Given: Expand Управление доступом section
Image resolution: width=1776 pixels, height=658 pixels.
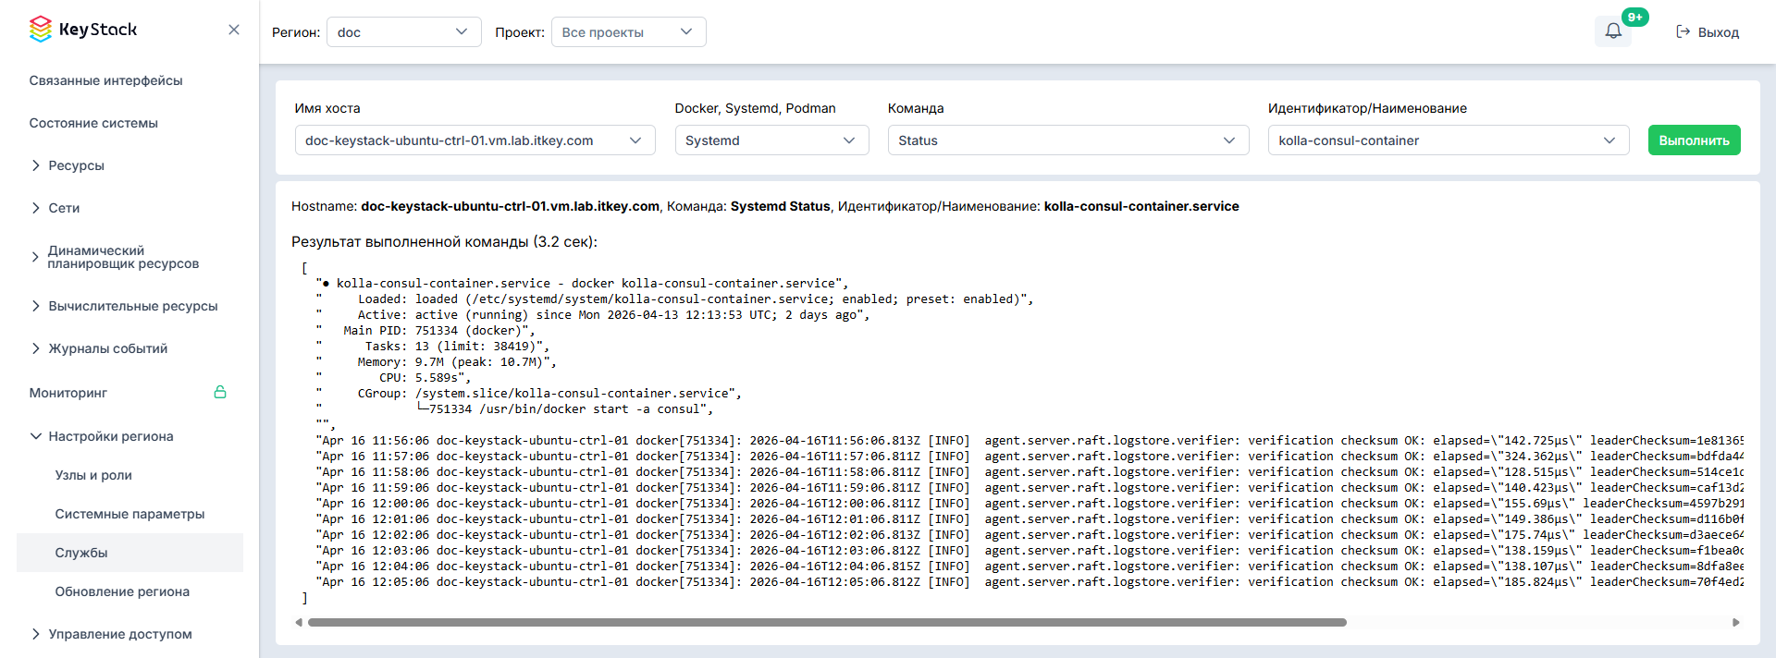Looking at the screenshot, I should click(112, 634).
